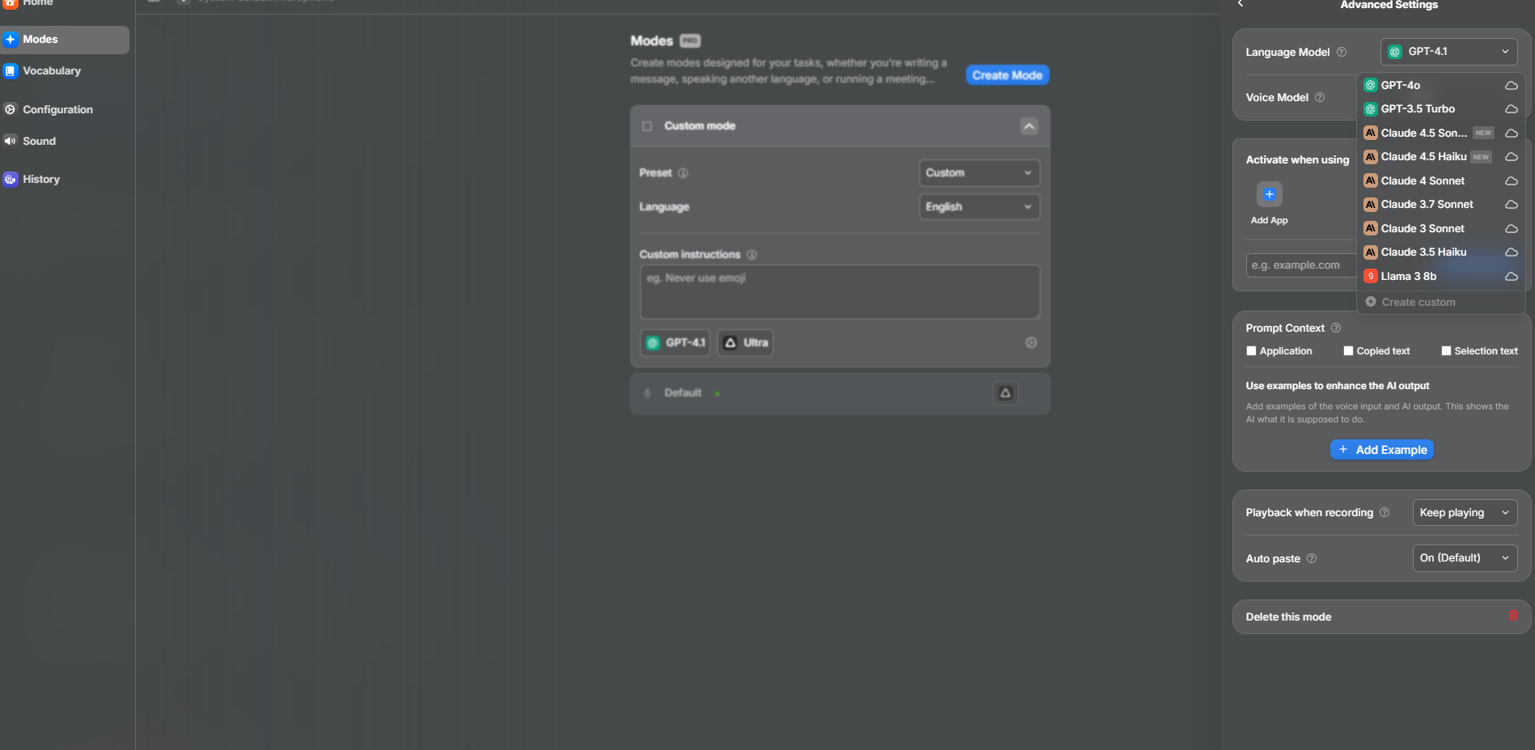
Task: Click the help icon next to Voice Model
Action: (x=1320, y=97)
